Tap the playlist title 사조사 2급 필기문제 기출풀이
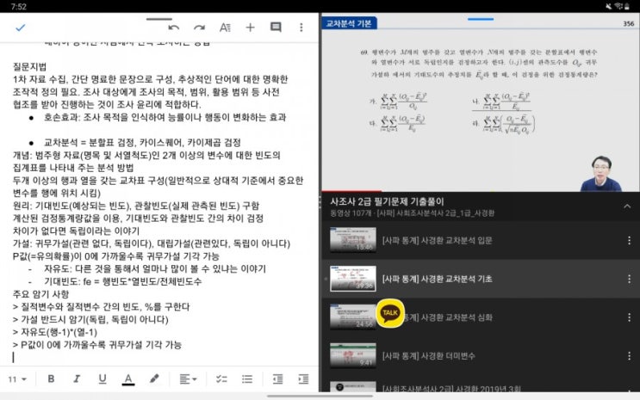Viewport: 640px width, 400px height. [x=387, y=201]
